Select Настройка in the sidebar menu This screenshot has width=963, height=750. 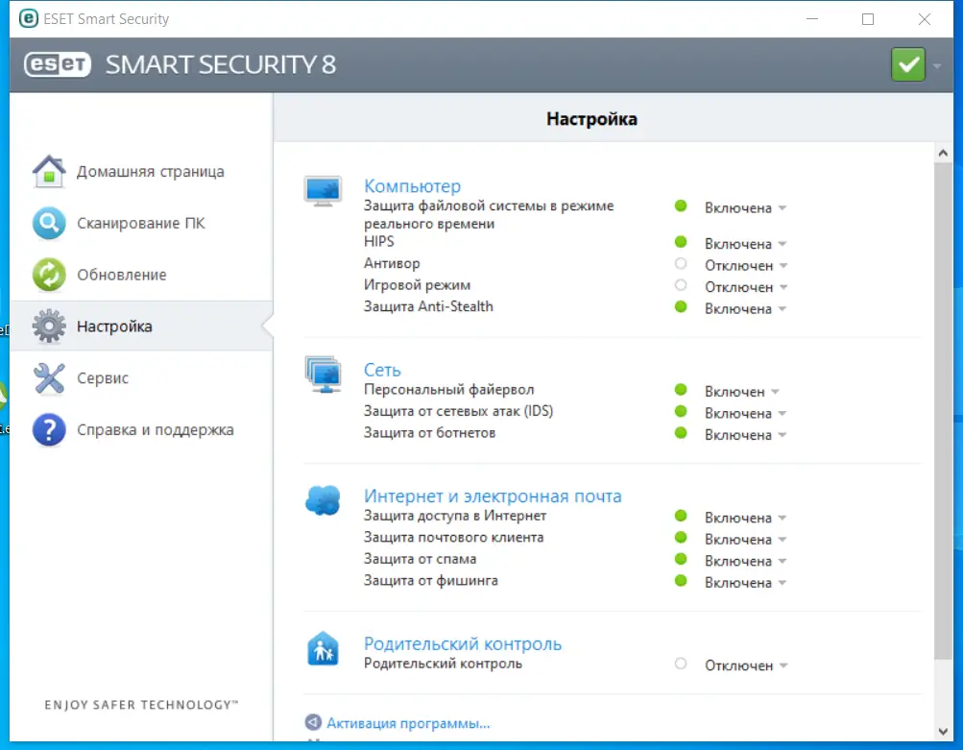click(x=114, y=327)
